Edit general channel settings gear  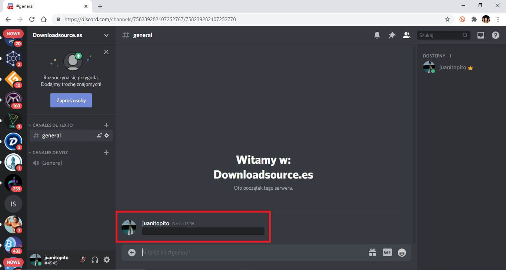click(x=107, y=136)
